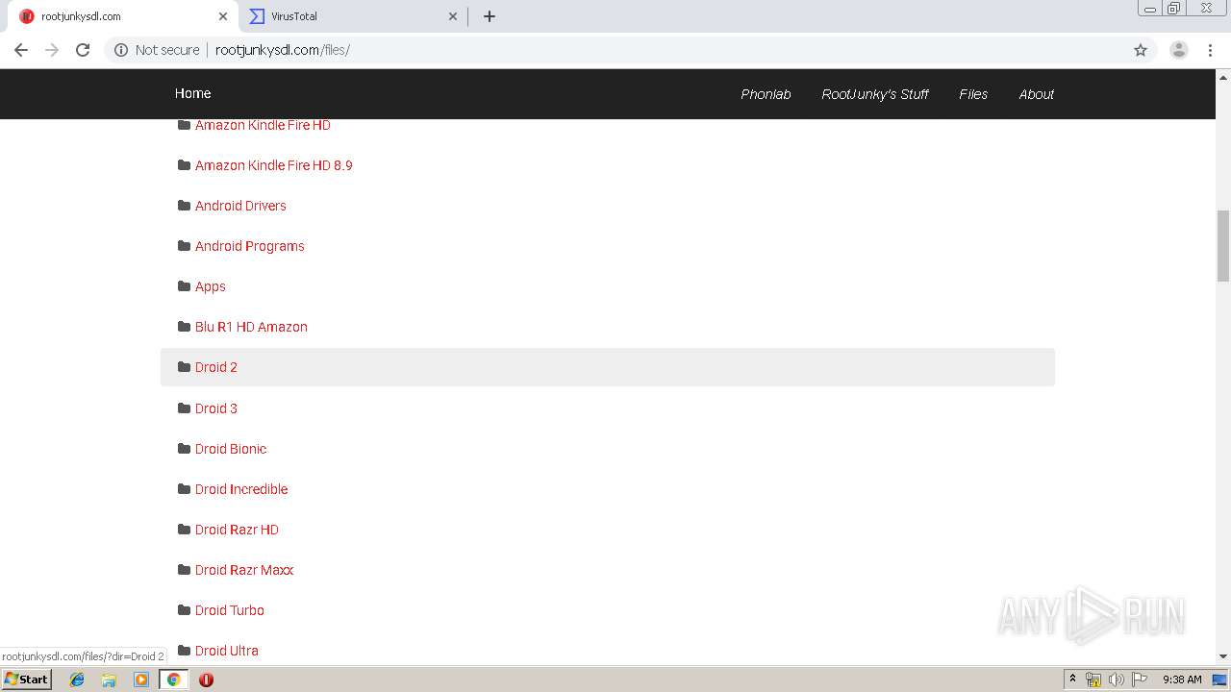Viewport: 1231px width, 692px height.
Task: Click folder icon beside Blu R1 HD Amazon
Action: pos(184,326)
